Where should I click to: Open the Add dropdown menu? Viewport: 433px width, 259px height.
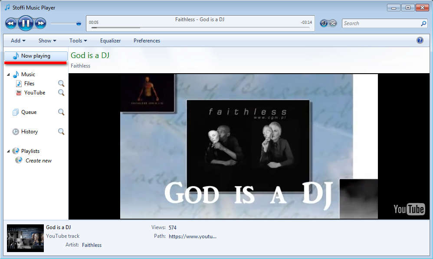18,41
